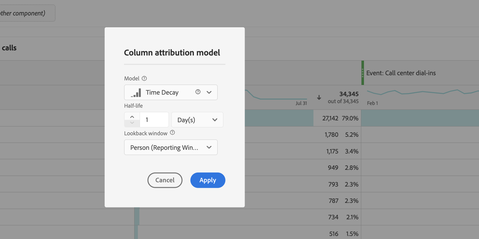Click the Half-life field label
This screenshot has width=479, height=239.
coord(133,106)
